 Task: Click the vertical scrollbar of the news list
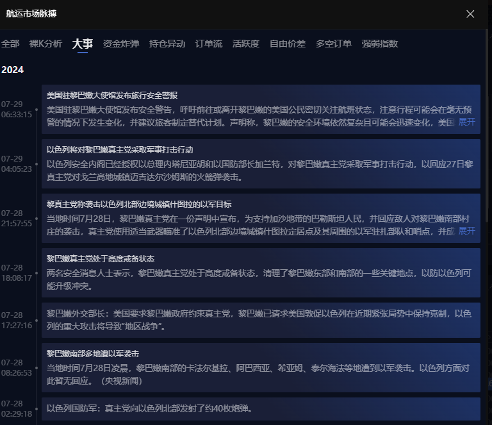coord(487,126)
